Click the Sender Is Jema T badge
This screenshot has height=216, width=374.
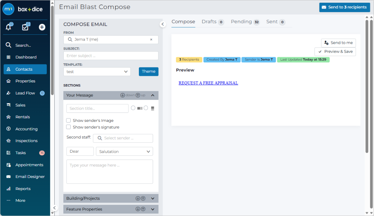(x=259, y=60)
